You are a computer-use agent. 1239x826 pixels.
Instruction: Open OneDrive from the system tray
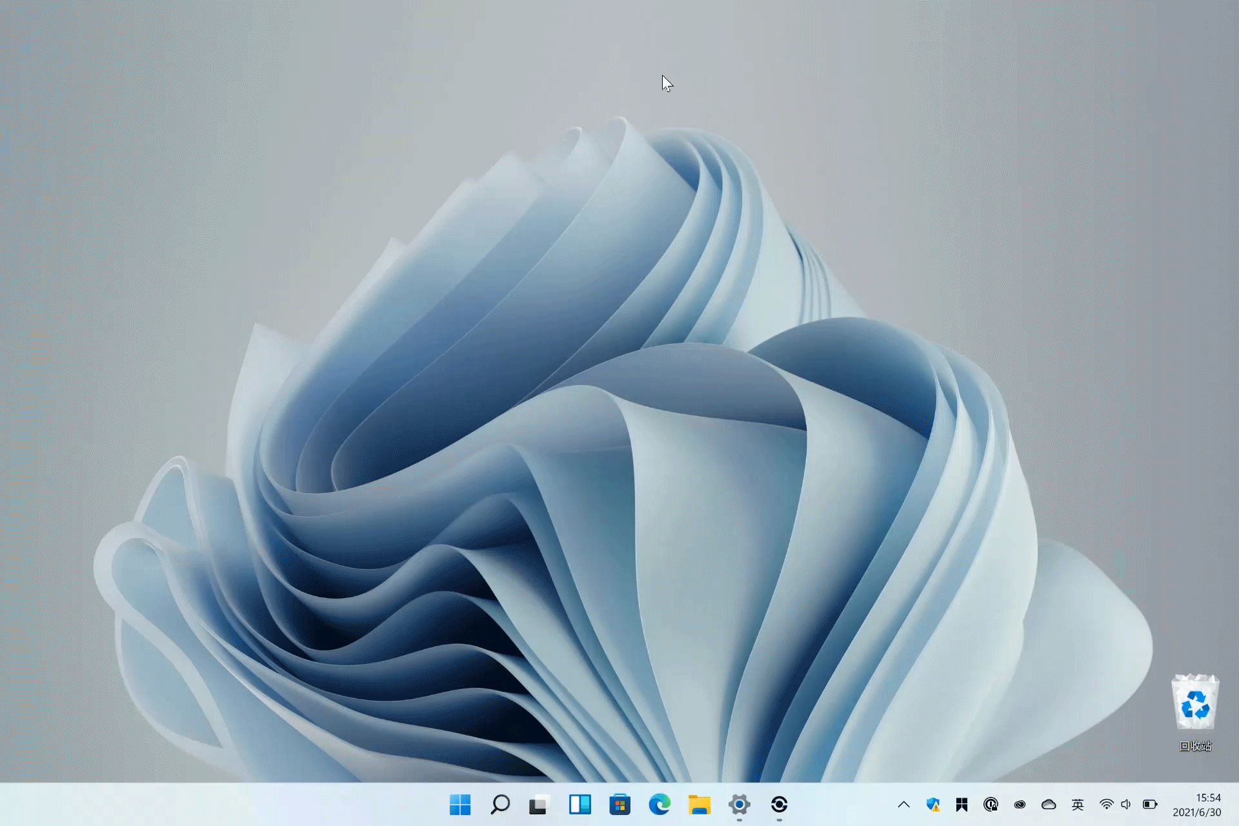(x=1048, y=805)
